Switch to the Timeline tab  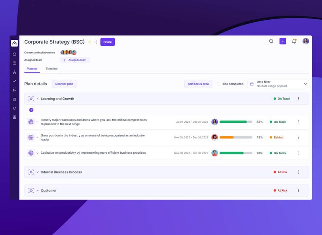[52, 69]
